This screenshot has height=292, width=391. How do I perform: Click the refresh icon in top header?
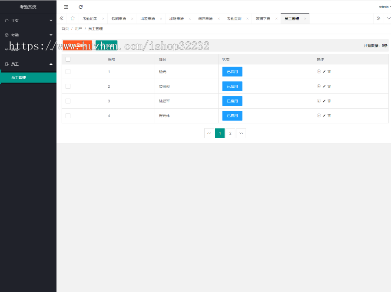(80, 7)
